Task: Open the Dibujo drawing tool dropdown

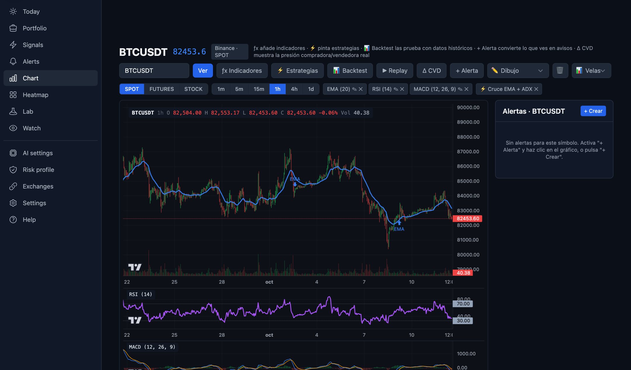Action: coord(518,70)
